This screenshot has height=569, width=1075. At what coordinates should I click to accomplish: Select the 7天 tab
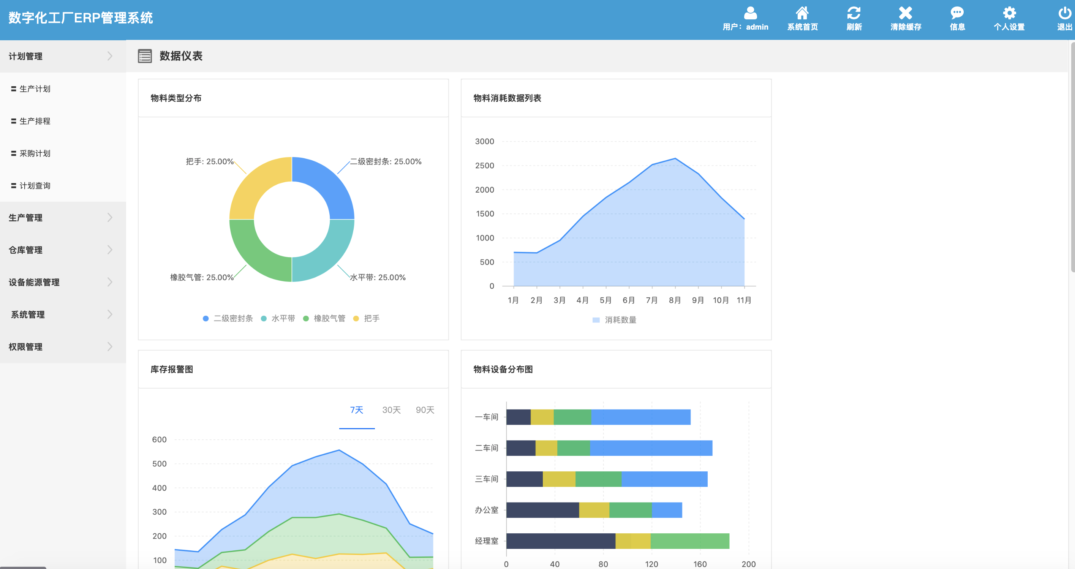click(x=357, y=410)
